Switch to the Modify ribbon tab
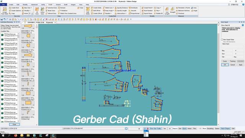Screen dimensions: 245x138 click(25, 5)
